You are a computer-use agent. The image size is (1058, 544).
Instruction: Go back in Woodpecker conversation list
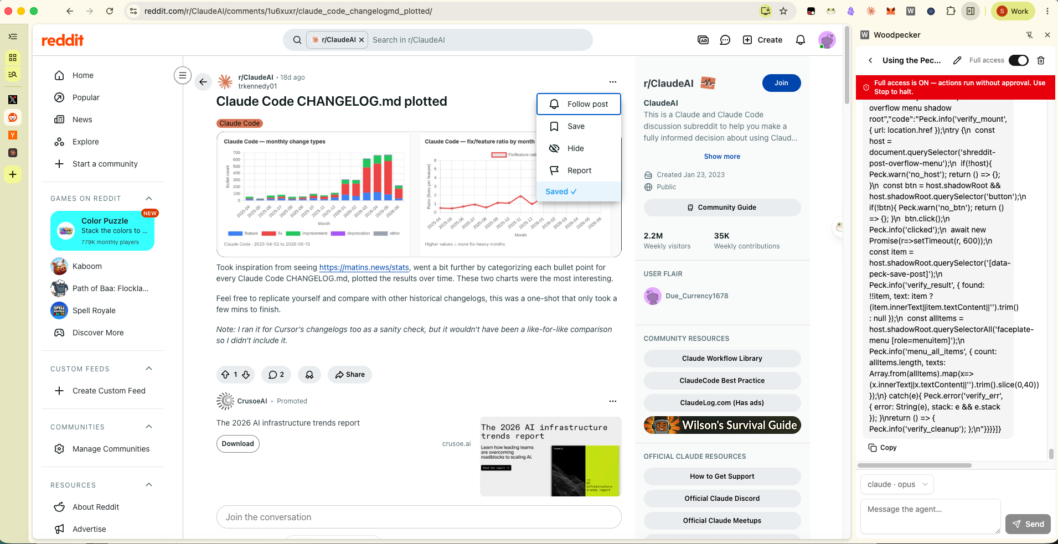click(x=870, y=60)
